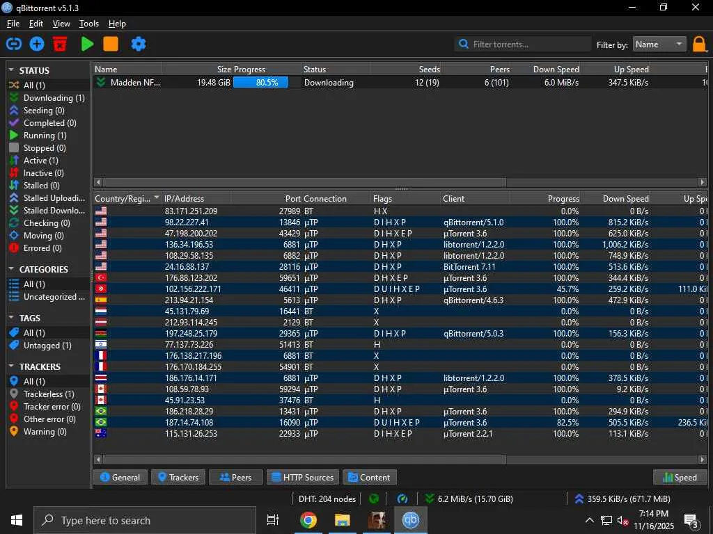The image size is (713, 534).
Task: Sort torrents by Seeds column header
Action: click(406, 69)
